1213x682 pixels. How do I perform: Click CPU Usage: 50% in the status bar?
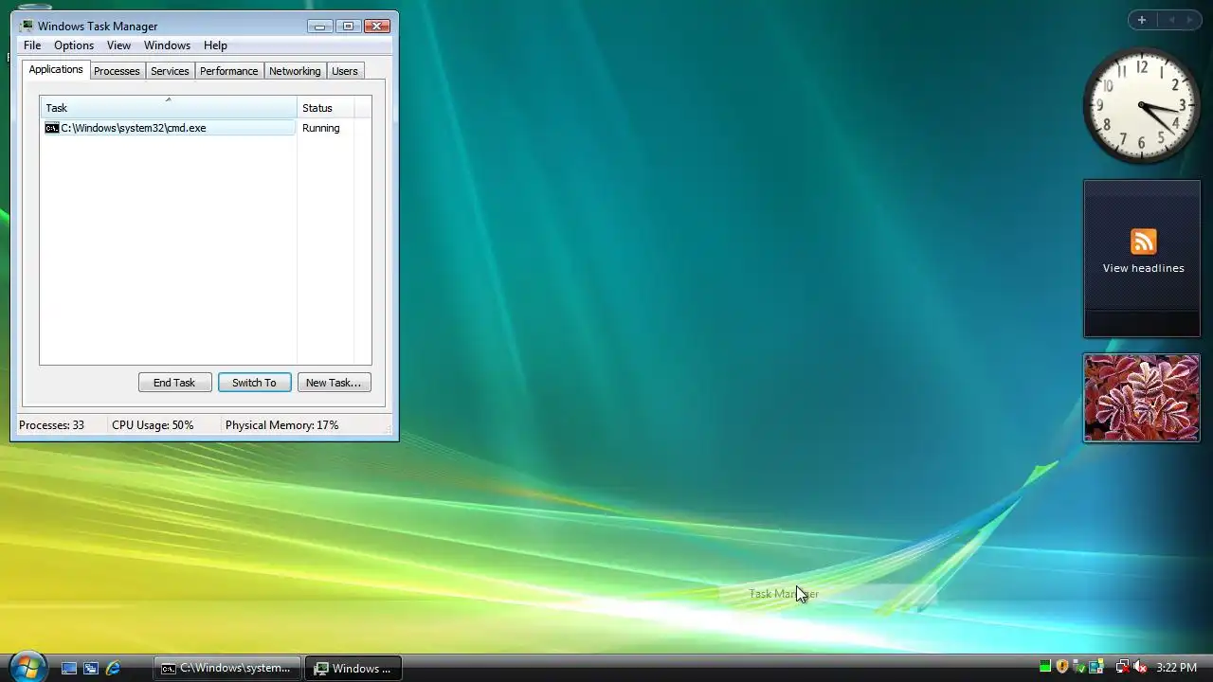click(153, 425)
